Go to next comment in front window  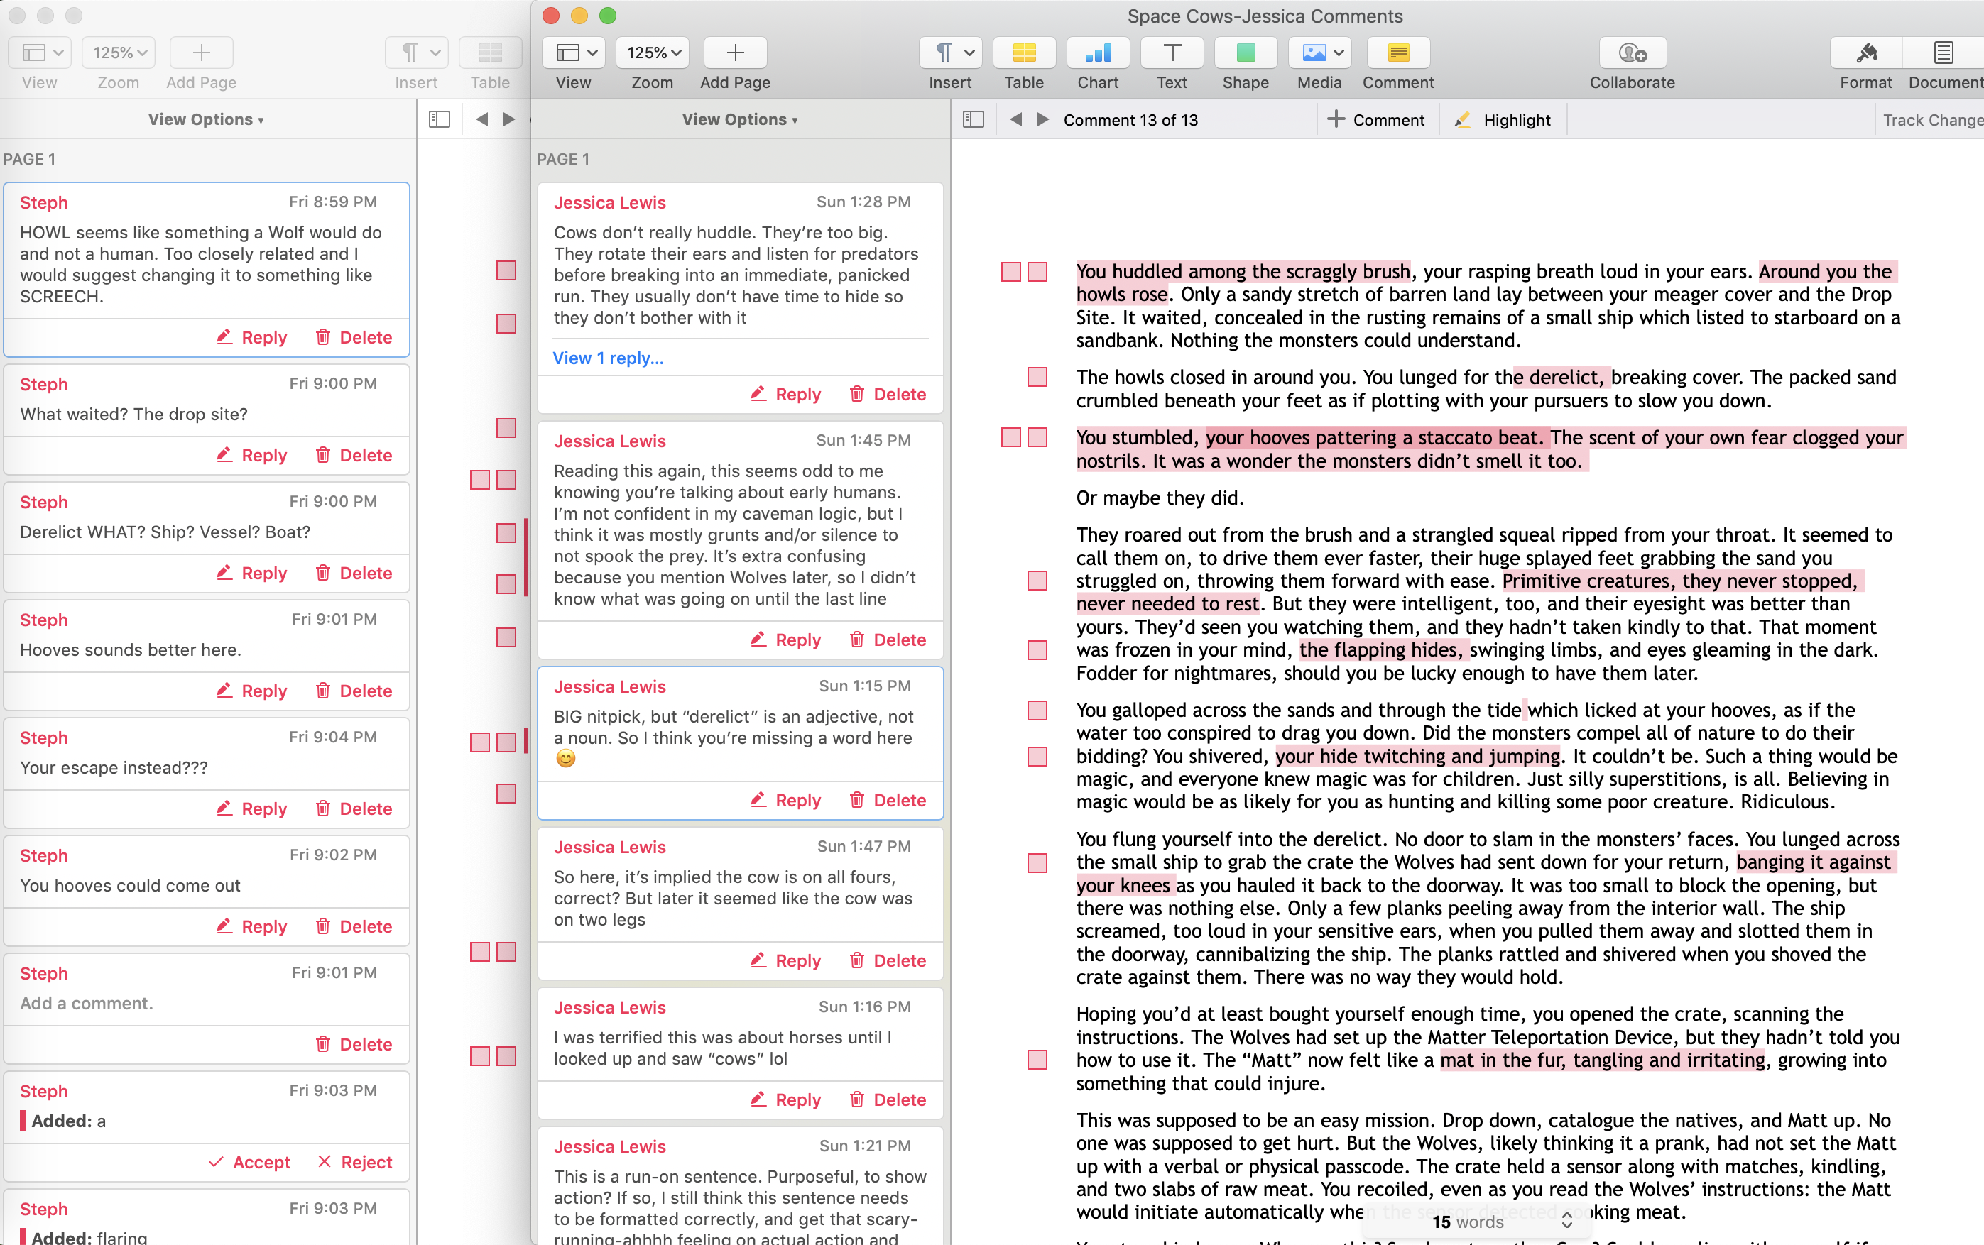pos(1042,119)
